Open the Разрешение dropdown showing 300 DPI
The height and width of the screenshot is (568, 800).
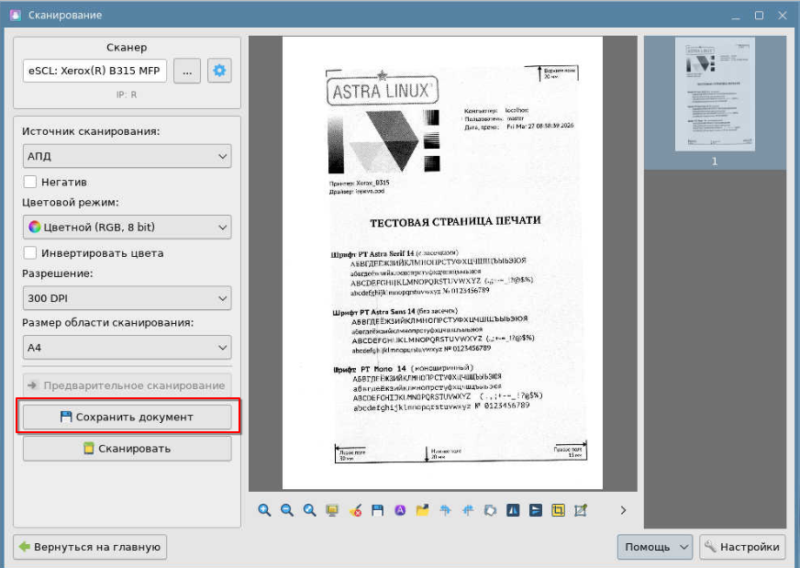pyautogui.click(x=127, y=298)
